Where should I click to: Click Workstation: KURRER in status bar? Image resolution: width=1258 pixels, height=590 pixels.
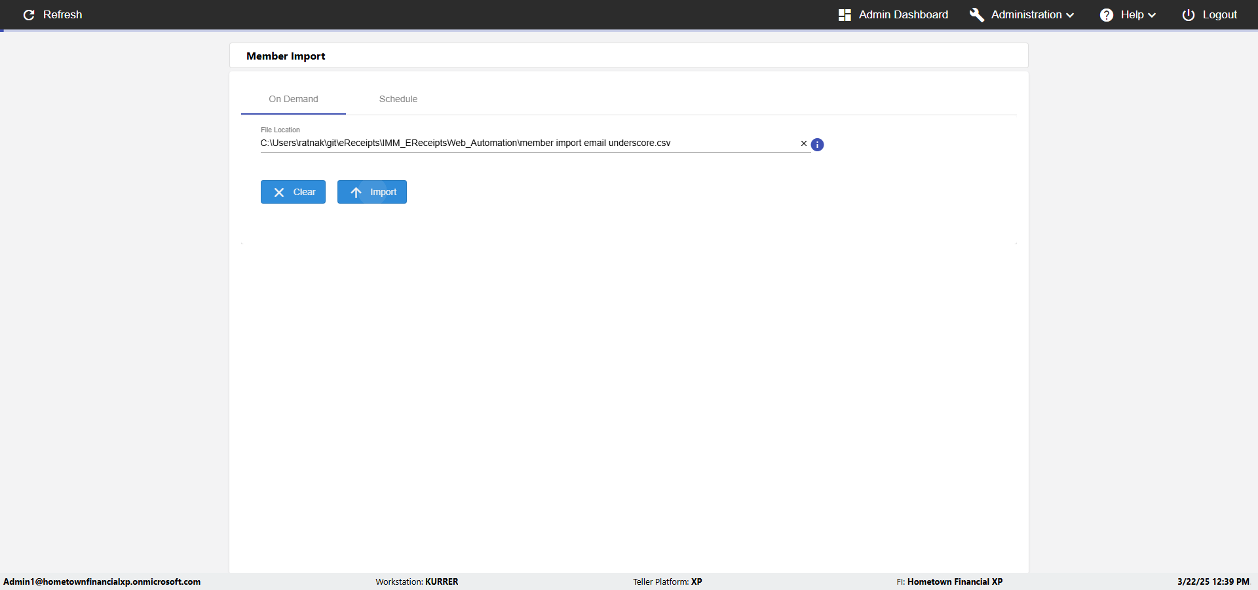click(x=417, y=581)
